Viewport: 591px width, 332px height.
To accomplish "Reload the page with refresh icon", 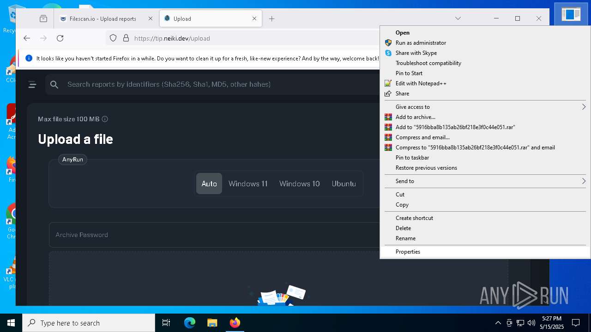I will click(x=60, y=38).
